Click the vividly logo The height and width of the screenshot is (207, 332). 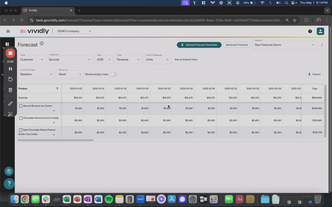(x=35, y=31)
